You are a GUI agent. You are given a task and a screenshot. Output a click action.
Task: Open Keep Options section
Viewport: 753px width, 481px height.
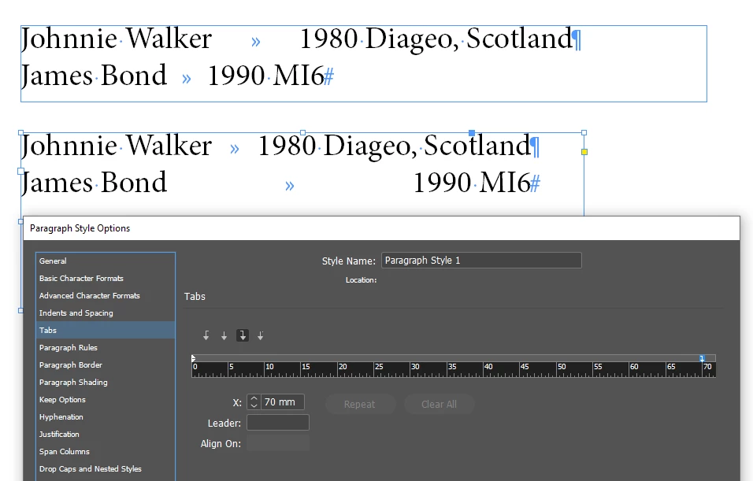point(106,399)
